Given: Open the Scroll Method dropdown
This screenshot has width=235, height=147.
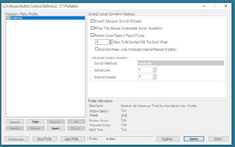Looking at the screenshot, I should click(x=180, y=63).
